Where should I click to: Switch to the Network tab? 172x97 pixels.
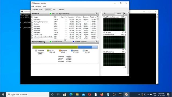click(x=62, y=10)
